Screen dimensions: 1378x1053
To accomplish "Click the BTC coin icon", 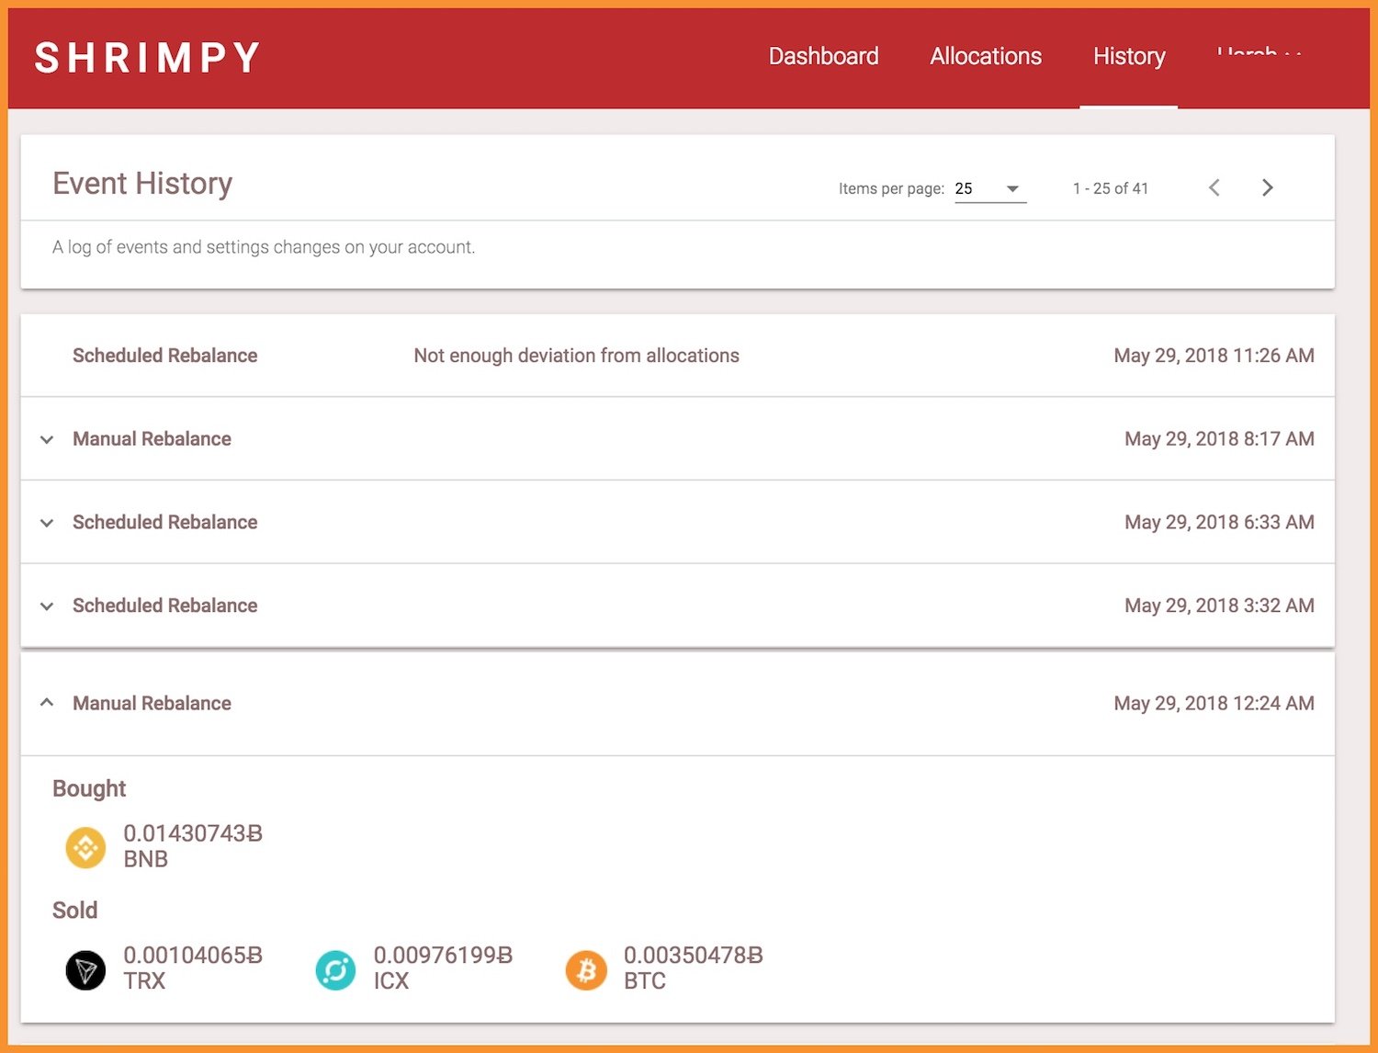I will [x=585, y=969].
